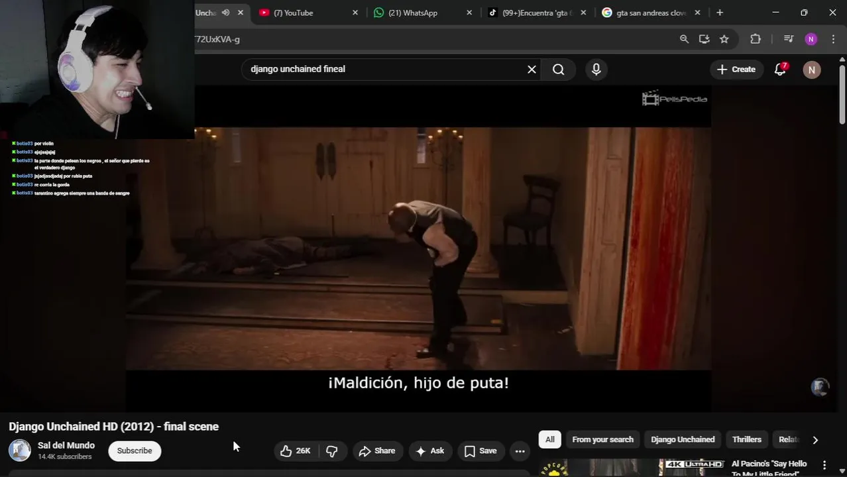Select the 'All' filter chip

(550, 439)
